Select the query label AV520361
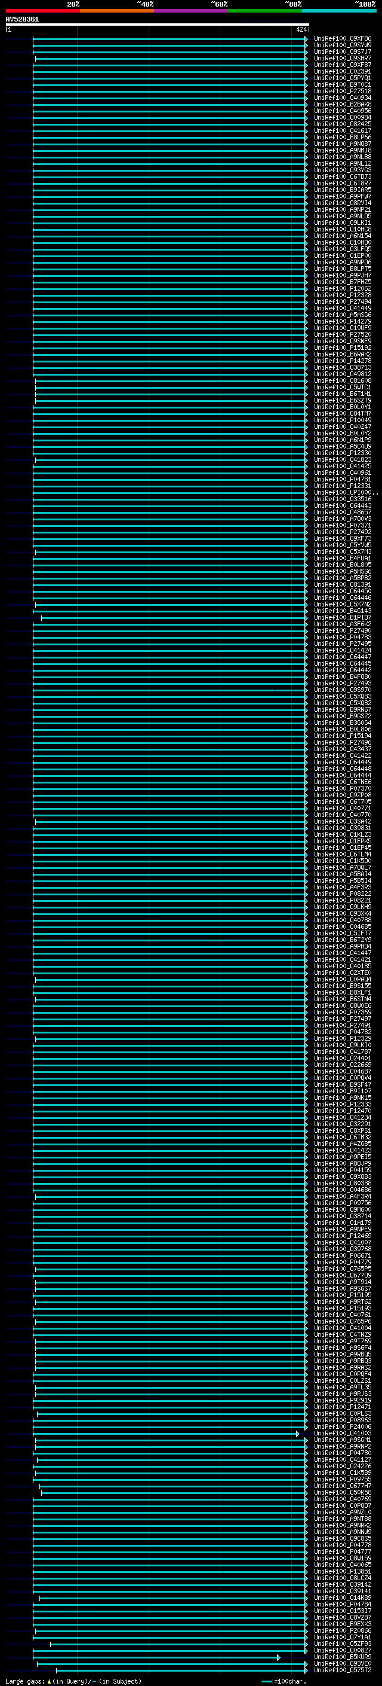Image resolution: width=382 pixels, height=1686 pixels. 22,19
